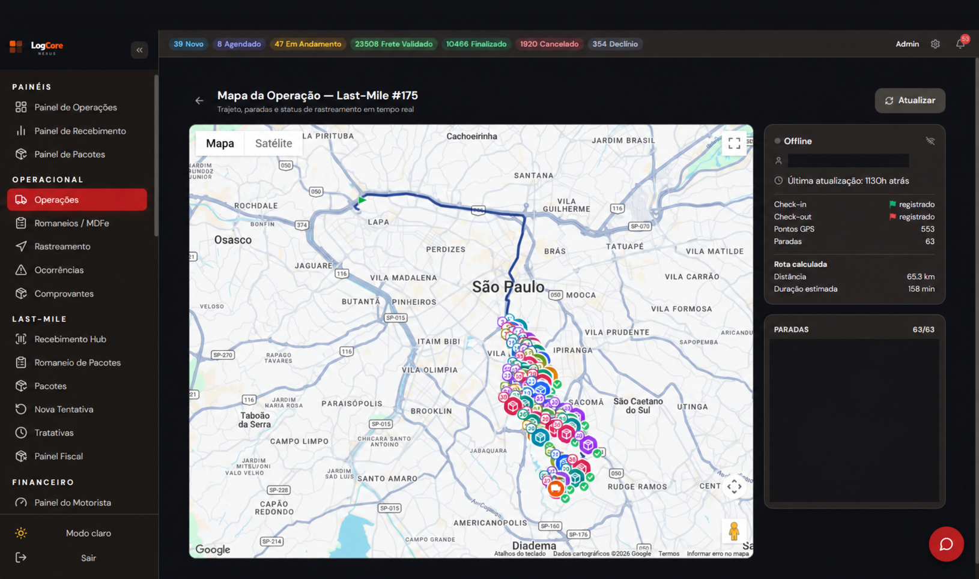Filter by 1920 Cancelado status
979x579 pixels.
[x=549, y=44]
